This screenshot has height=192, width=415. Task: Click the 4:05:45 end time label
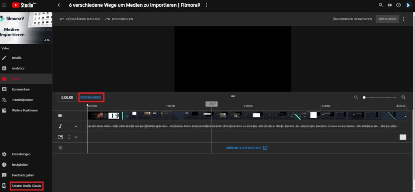pos(401,106)
